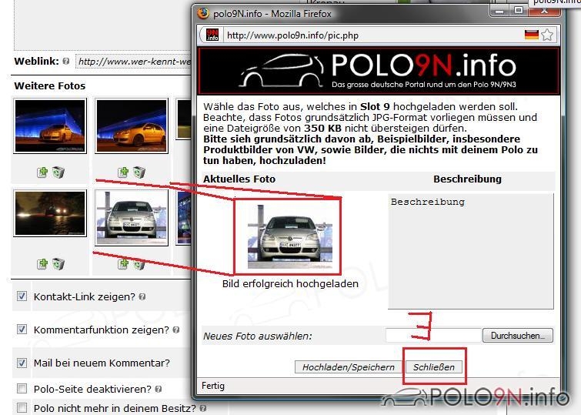Image resolution: width=581 pixels, height=415 pixels.
Task: Toggle the Kommentarfunktion zeigen checkbox
Action: (22, 329)
